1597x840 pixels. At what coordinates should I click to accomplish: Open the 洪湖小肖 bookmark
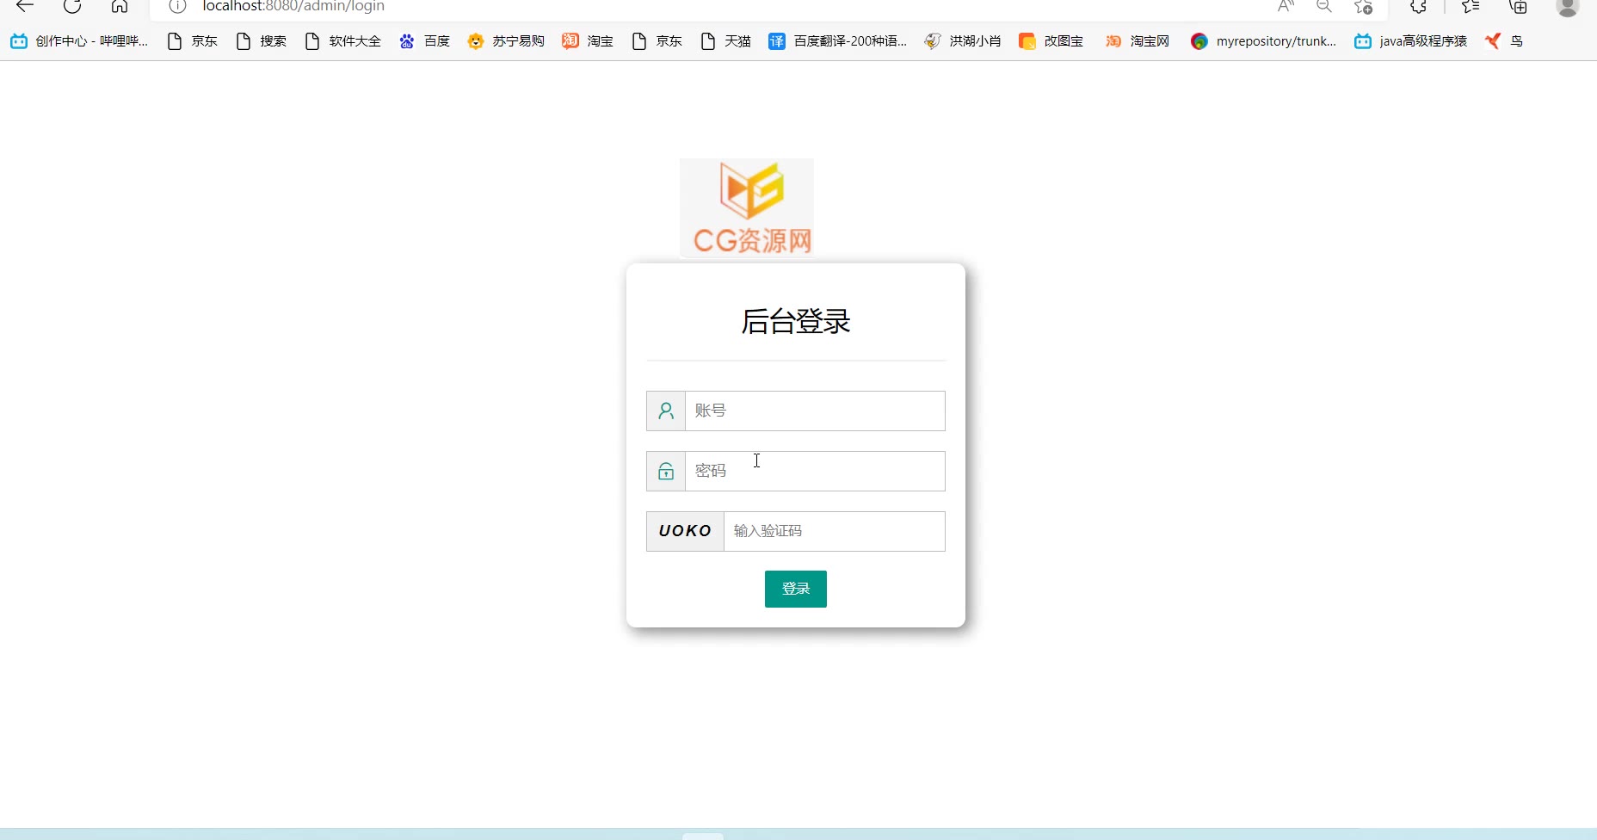[963, 41]
